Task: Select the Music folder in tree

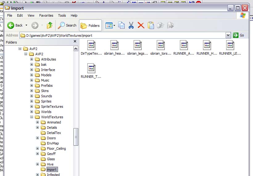Action: tap(45, 80)
